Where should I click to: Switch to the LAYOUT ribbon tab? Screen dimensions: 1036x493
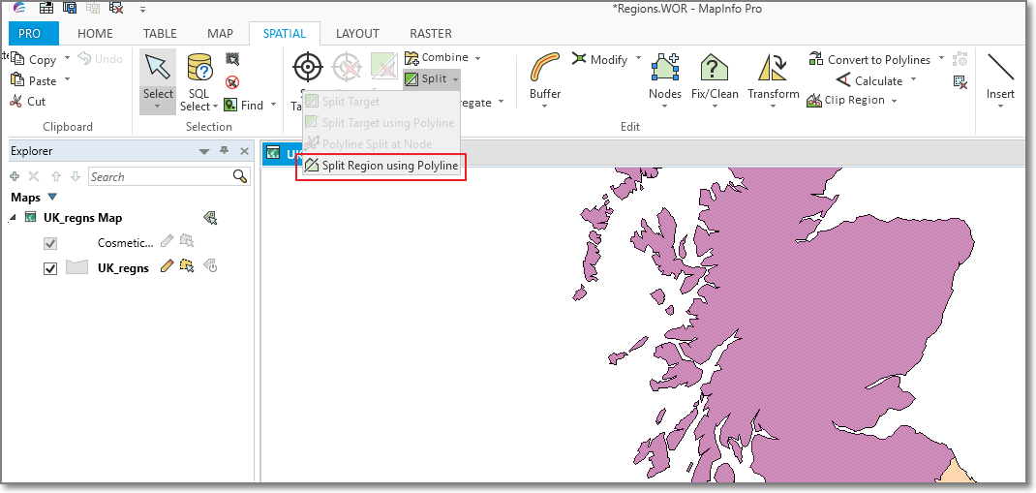tap(357, 33)
